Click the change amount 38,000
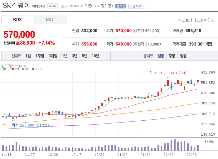This screenshot has height=159, width=218. tap(27, 43)
